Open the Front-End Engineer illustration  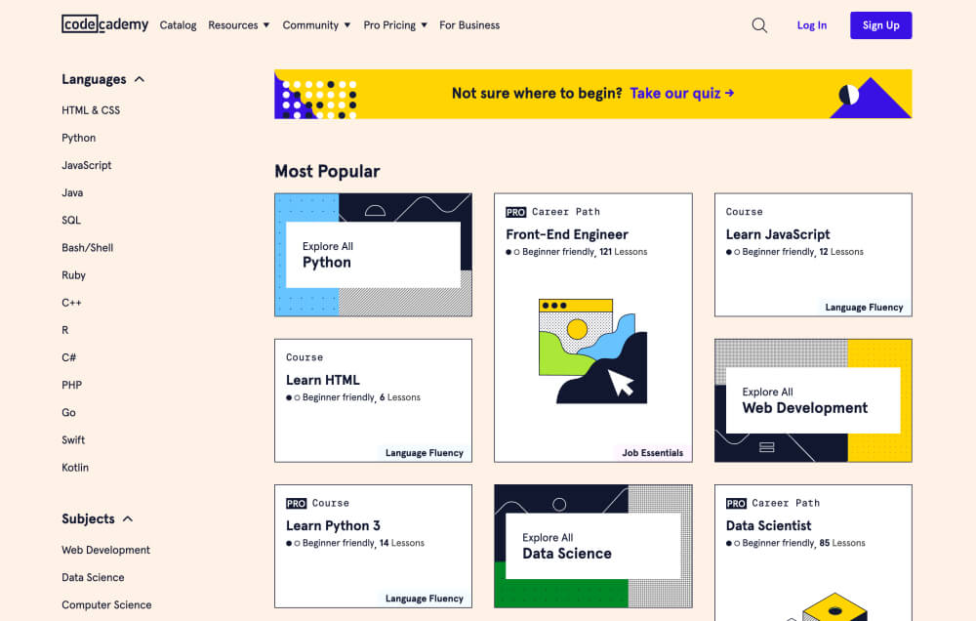click(592, 351)
